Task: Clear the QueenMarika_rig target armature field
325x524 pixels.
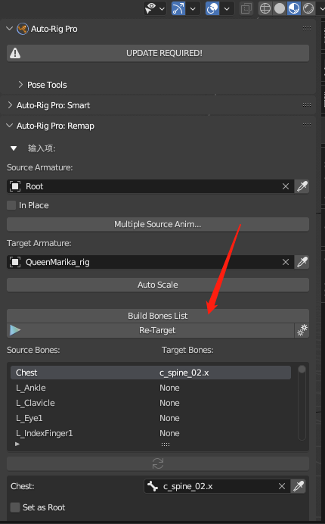Action: click(x=286, y=262)
